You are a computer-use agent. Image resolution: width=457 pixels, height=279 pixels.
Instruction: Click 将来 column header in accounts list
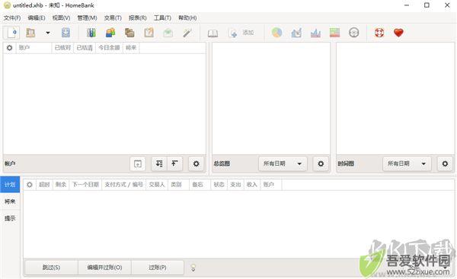pyautogui.click(x=131, y=48)
